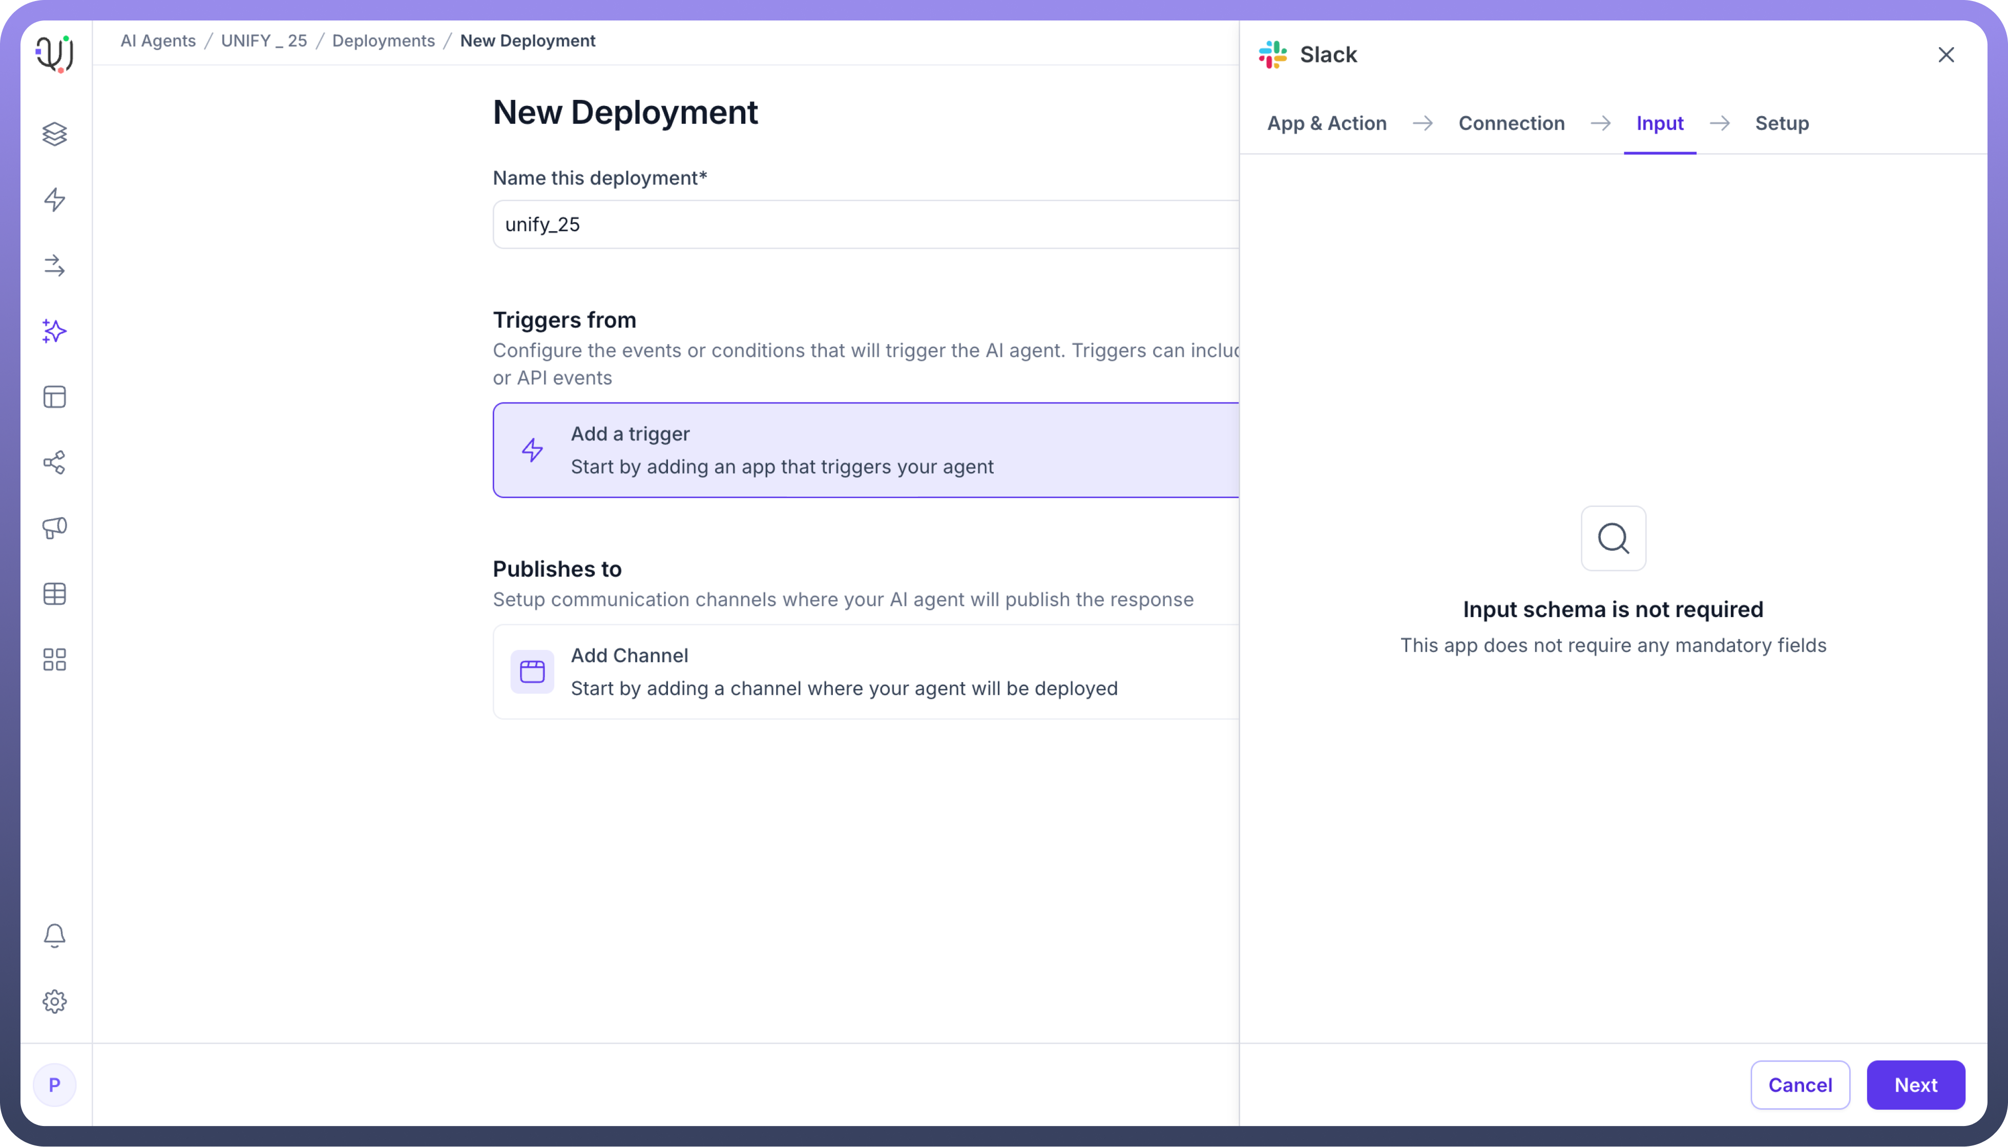This screenshot has height=1147, width=2008.
Task: Click the layers stack sidebar icon
Action: click(x=54, y=134)
